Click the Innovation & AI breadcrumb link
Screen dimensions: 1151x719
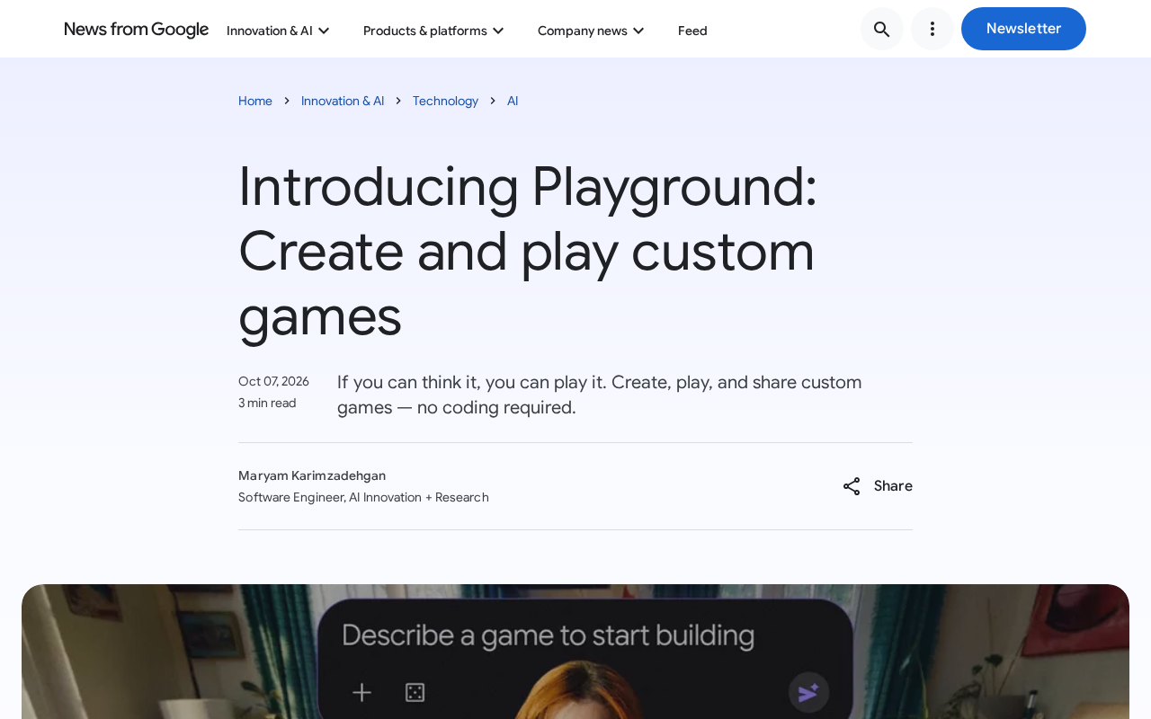point(343,101)
